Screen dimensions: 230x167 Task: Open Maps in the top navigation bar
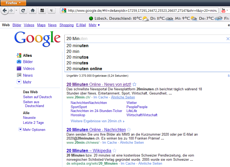tap(41, 25)
